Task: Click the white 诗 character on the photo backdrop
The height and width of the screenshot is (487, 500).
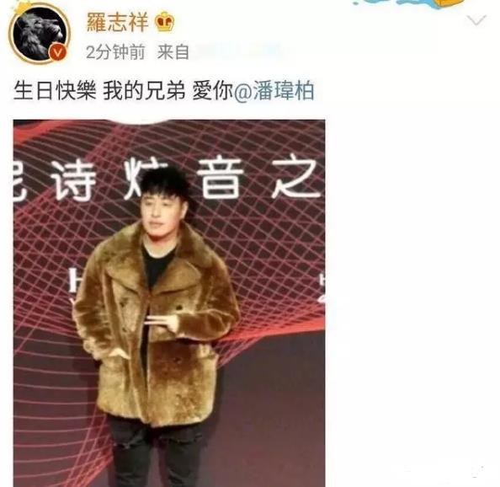Action: (74, 180)
